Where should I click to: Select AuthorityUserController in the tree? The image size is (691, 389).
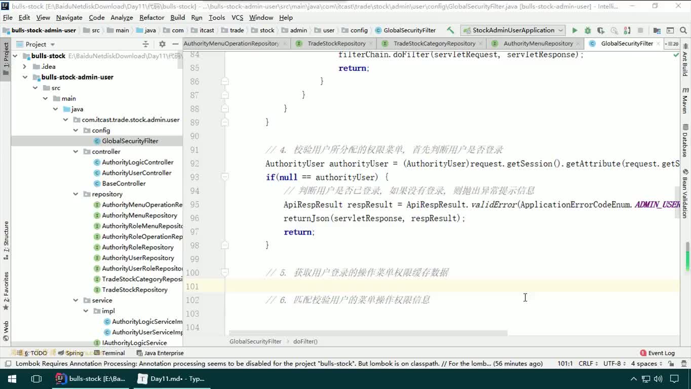point(133,173)
